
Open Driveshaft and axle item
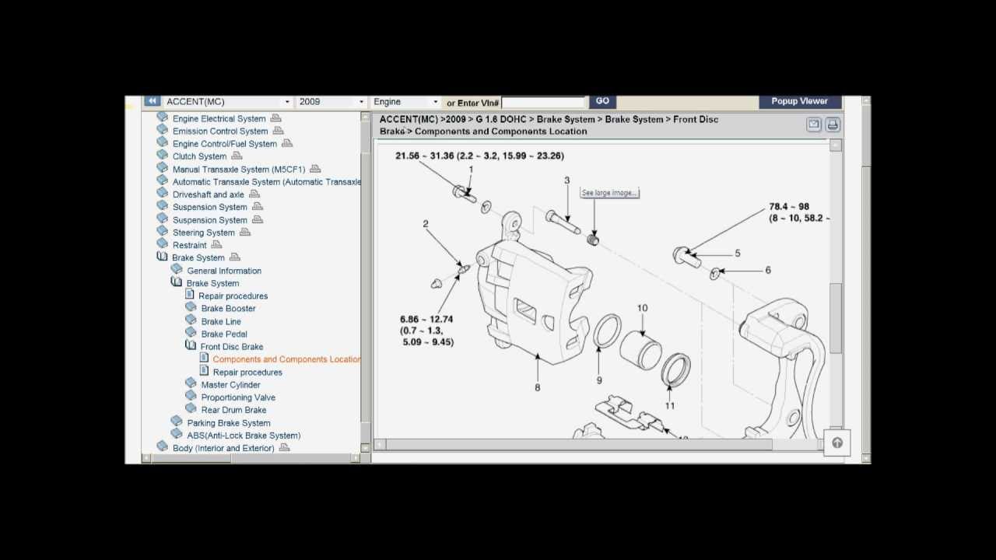pyautogui.click(x=209, y=194)
